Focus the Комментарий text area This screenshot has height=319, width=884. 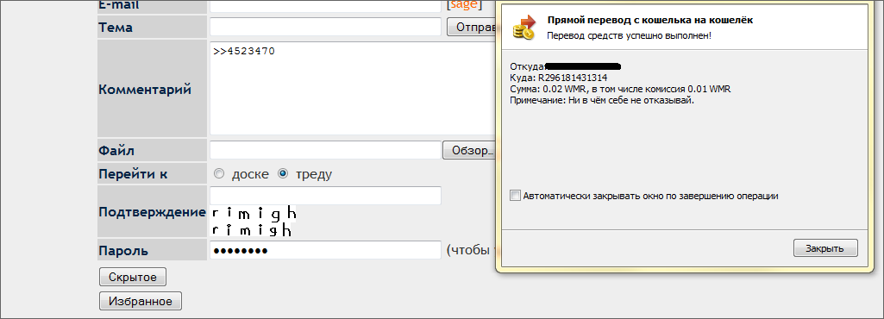353,88
